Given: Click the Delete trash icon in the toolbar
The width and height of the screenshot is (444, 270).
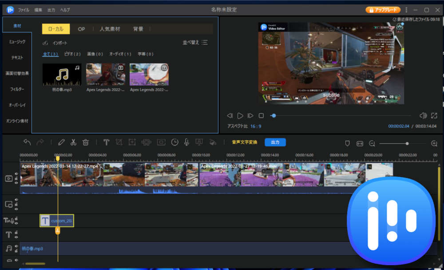Looking at the screenshot, I should coord(85,142).
